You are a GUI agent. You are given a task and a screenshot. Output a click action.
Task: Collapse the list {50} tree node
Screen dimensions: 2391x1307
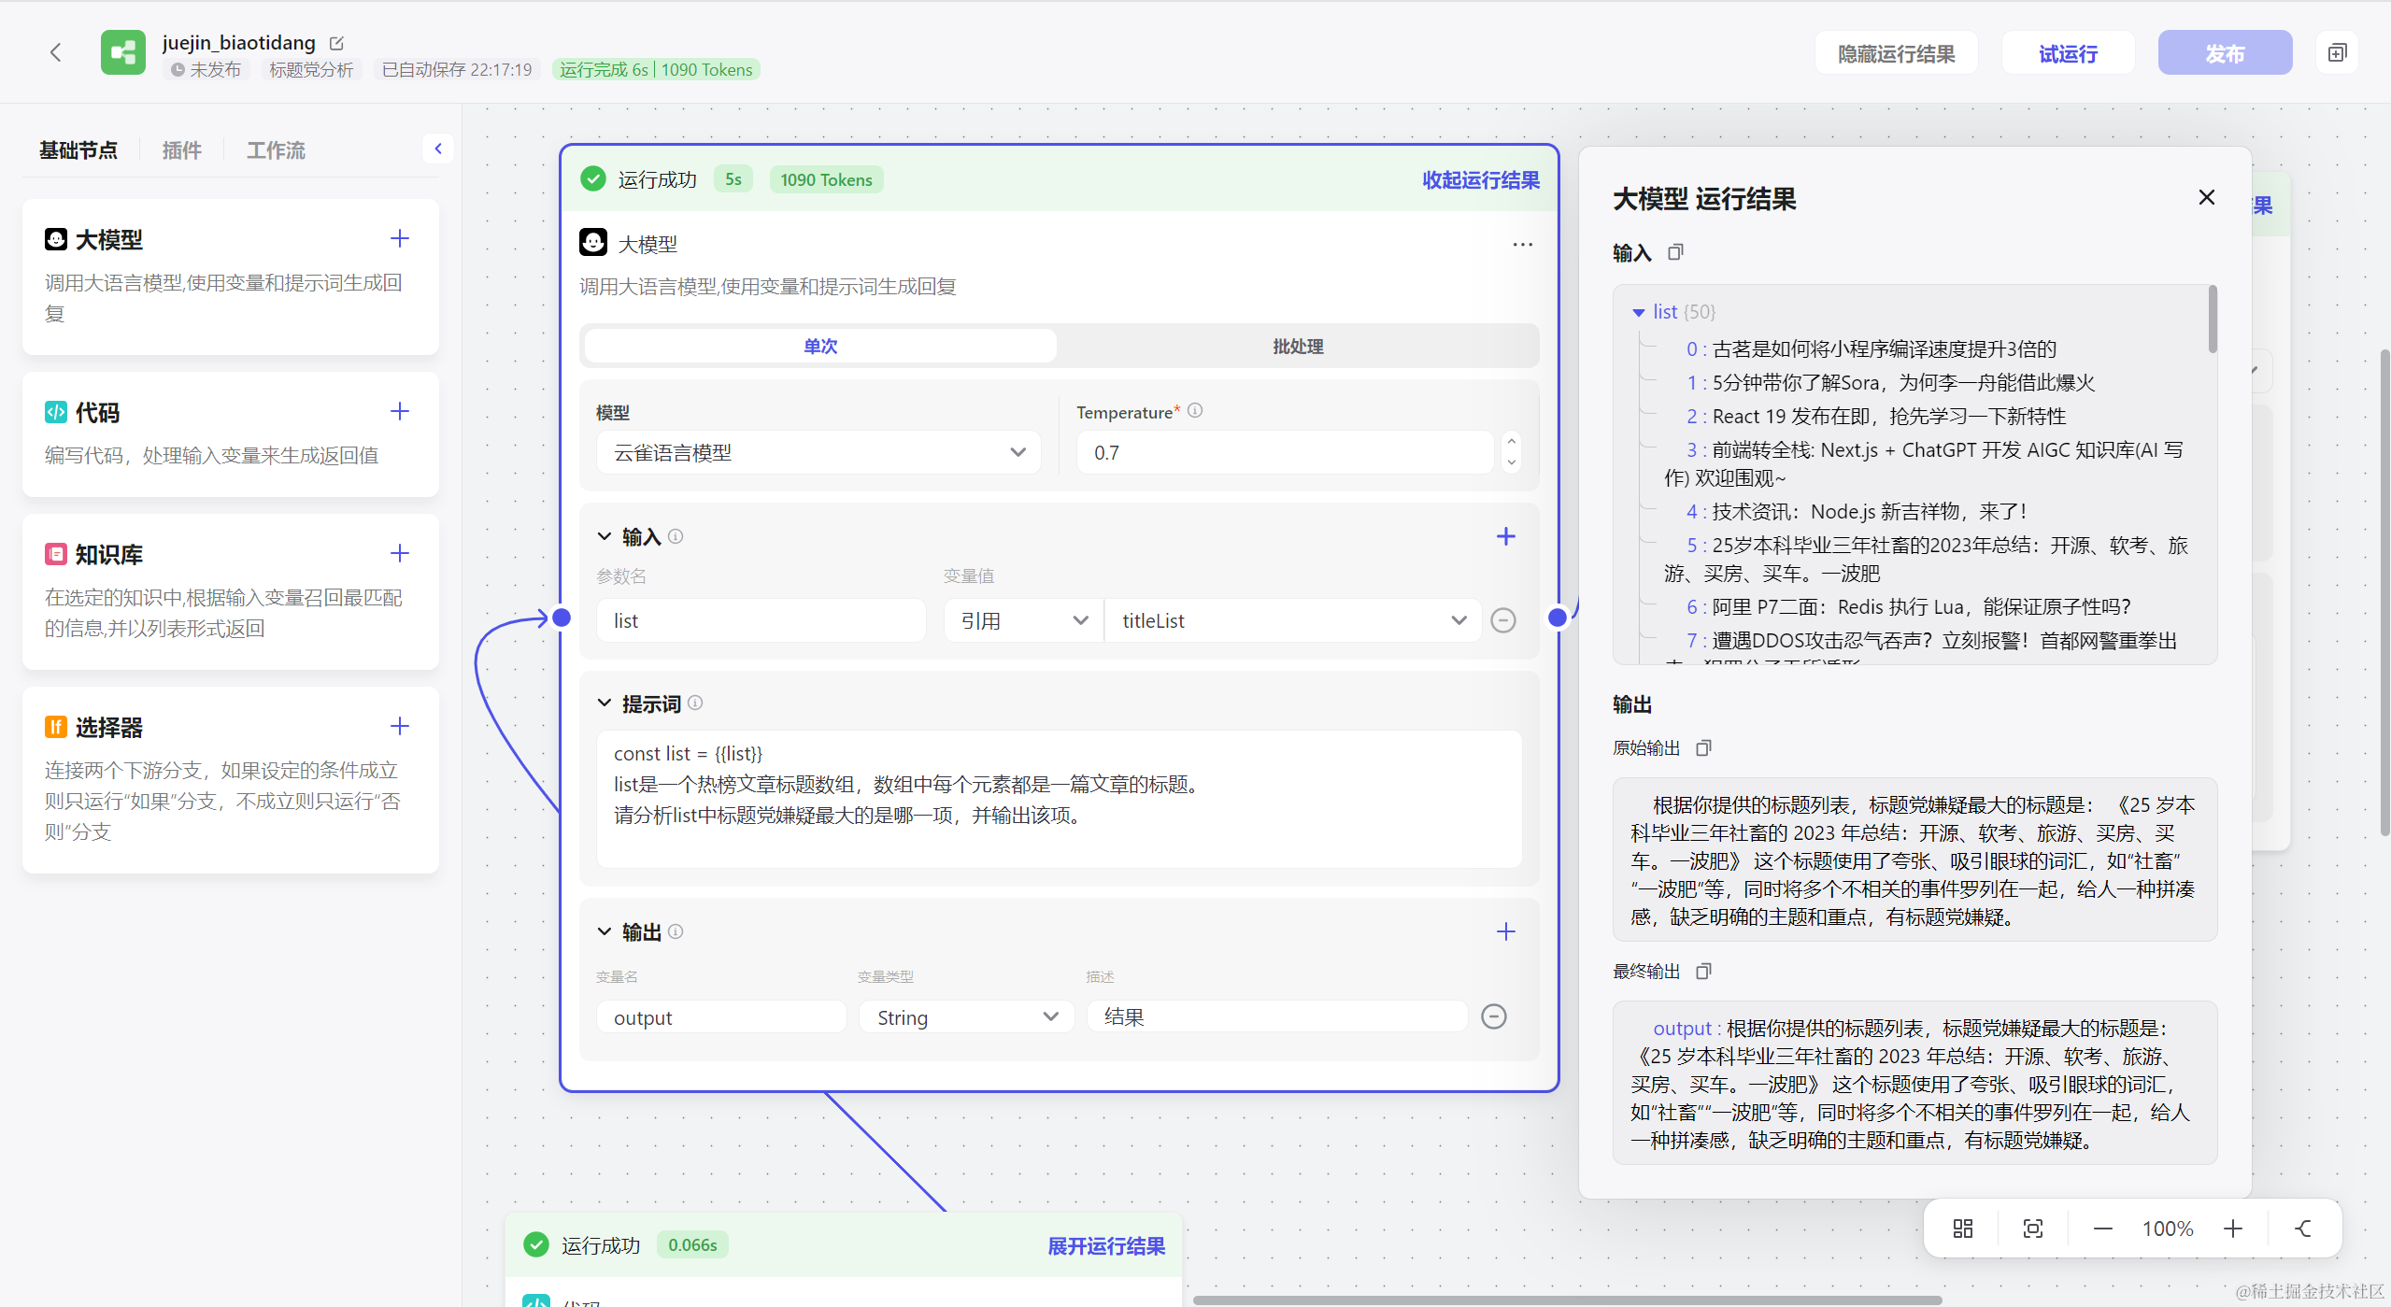pyautogui.click(x=1638, y=313)
